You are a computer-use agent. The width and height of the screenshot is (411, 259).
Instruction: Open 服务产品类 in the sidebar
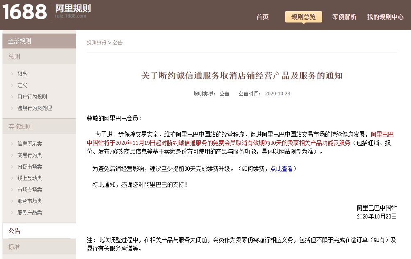(30, 212)
